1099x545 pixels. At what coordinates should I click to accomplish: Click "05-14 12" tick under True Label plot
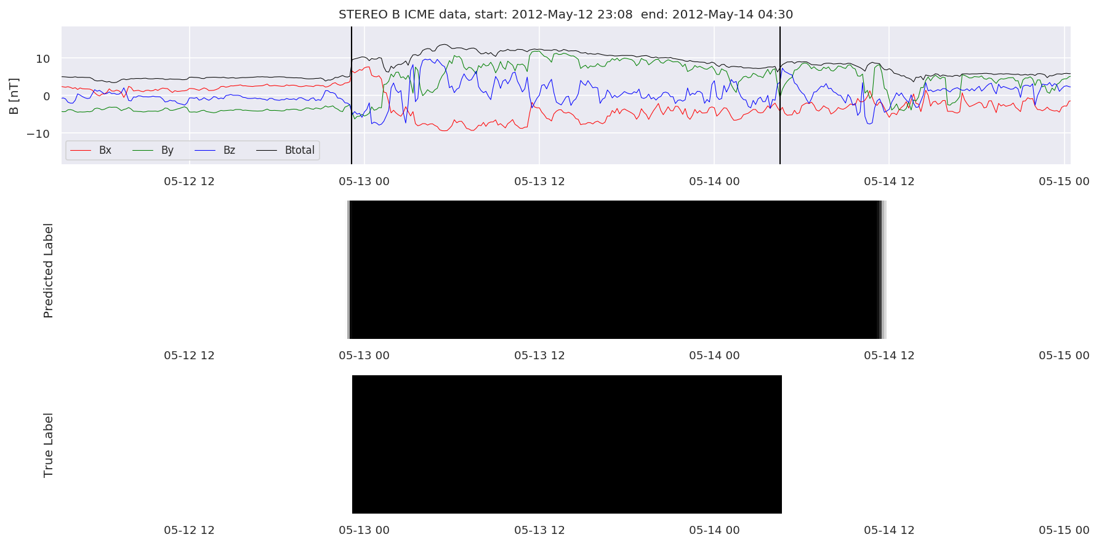(889, 530)
